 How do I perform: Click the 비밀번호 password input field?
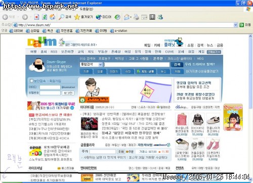(50, 93)
